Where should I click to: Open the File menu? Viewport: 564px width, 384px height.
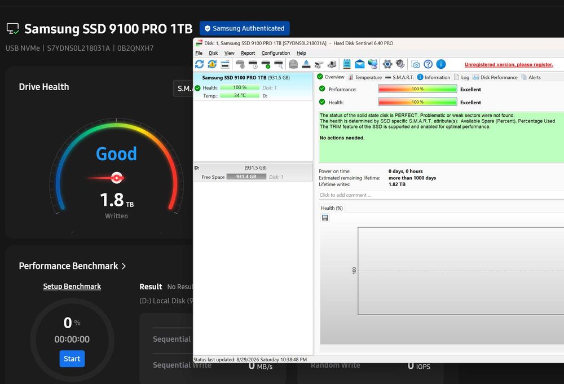[x=199, y=53]
